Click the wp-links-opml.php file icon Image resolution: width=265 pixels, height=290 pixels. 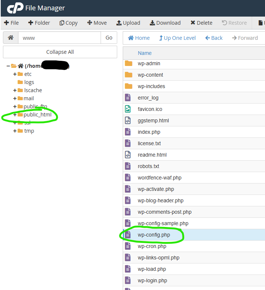(x=128, y=258)
